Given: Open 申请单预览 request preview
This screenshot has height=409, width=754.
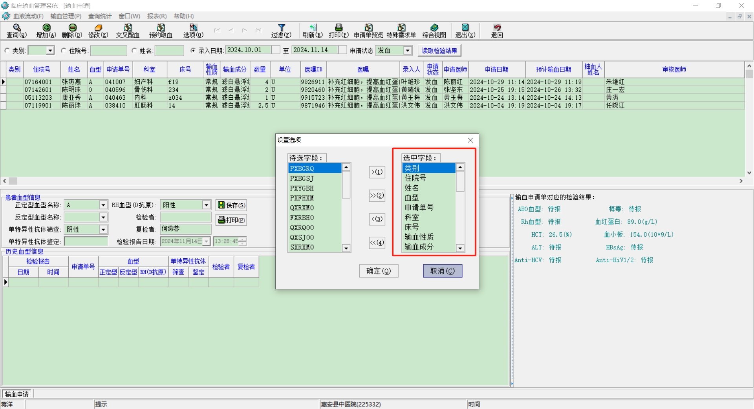Looking at the screenshot, I should [x=368, y=31].
